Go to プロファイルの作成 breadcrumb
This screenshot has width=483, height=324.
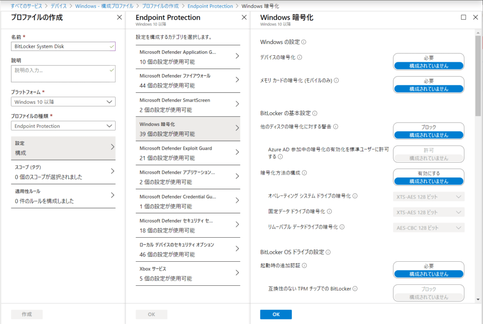[x=160, y=6]
